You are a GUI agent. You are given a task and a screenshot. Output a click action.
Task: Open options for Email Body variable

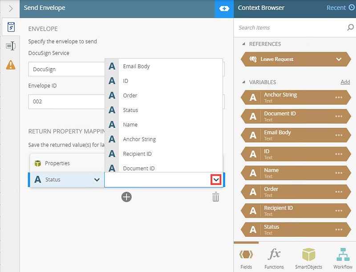coord(339,135)
